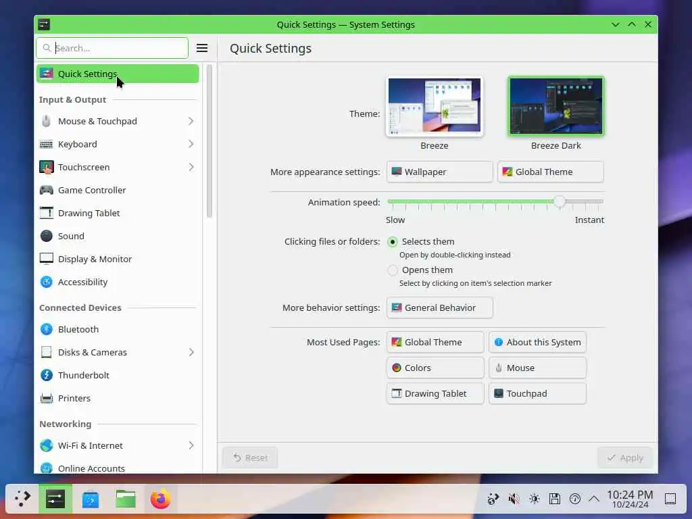Image resolution: width=692 pixels, height=519 pixels.
Task: Click System Settings title bar icon
Action: 44,24
